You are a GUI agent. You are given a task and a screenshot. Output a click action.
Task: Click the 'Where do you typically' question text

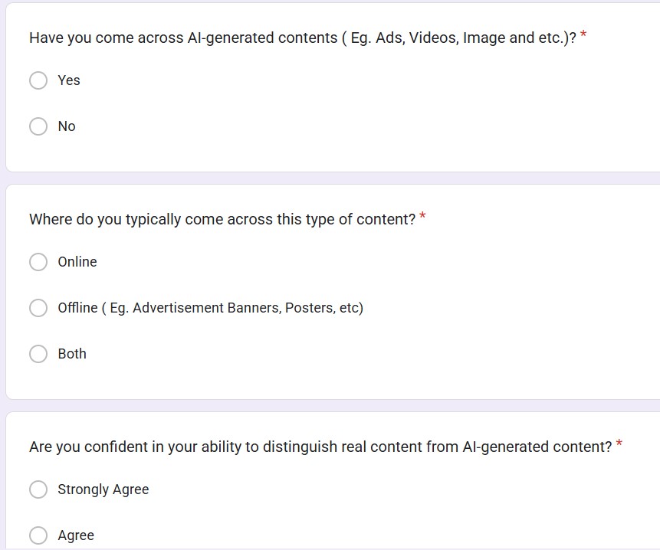point(222,219)
